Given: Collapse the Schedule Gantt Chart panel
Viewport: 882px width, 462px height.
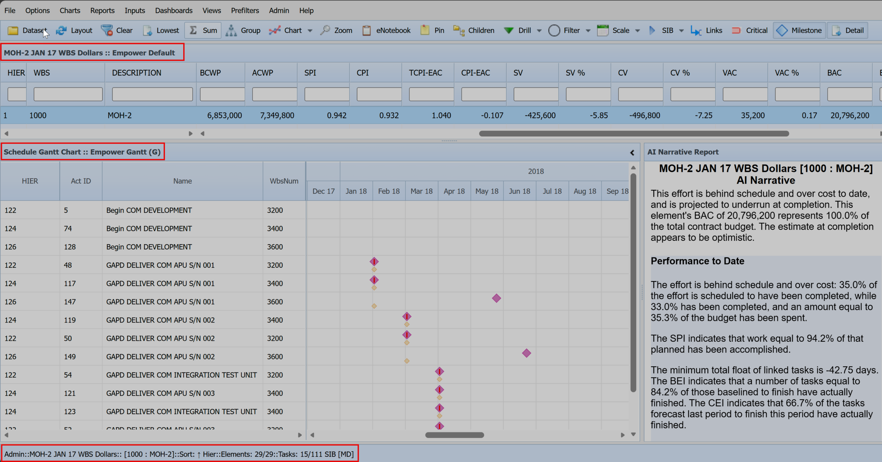Looking at the screenshot, I should tap(632, 152).
